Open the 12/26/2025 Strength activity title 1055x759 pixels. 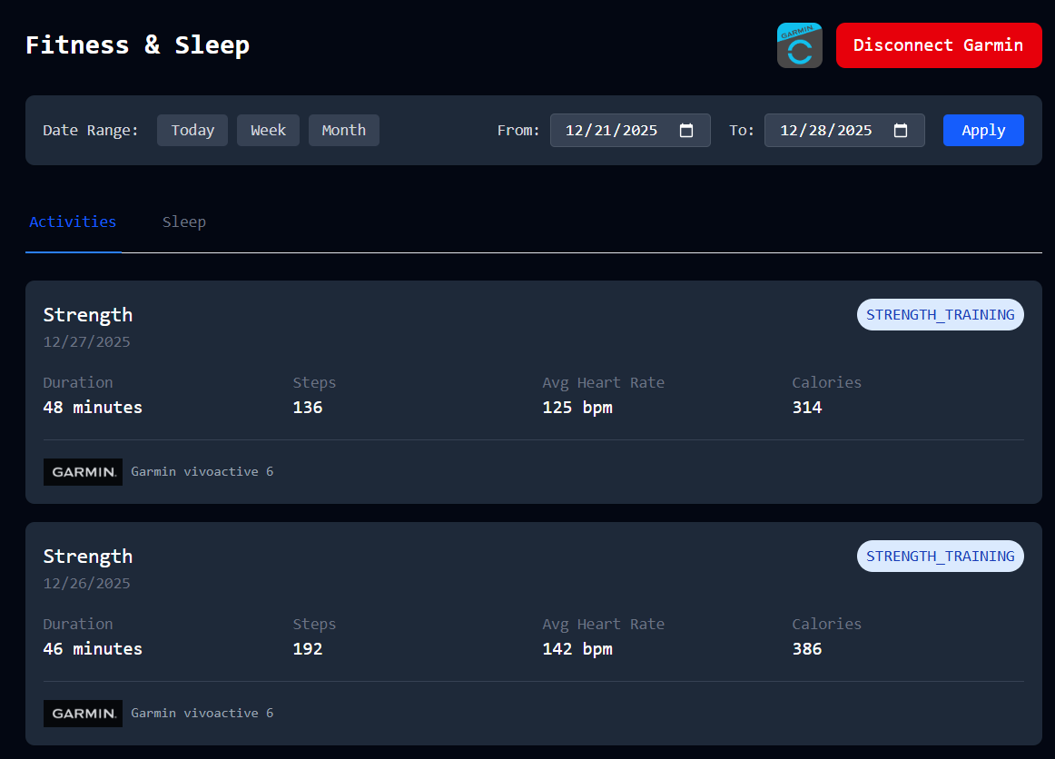(88, 557)
